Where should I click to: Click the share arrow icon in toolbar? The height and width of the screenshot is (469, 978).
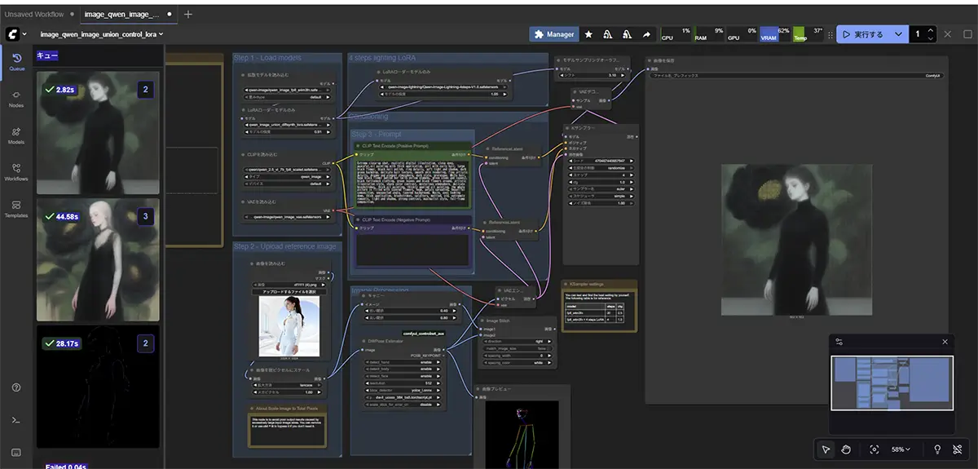click(646, 34)
